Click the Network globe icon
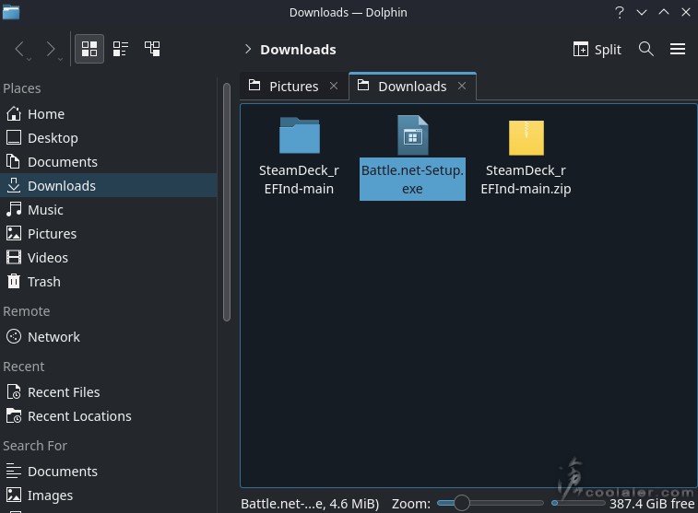This screenshot has height=513, width=698. point(14,336)
